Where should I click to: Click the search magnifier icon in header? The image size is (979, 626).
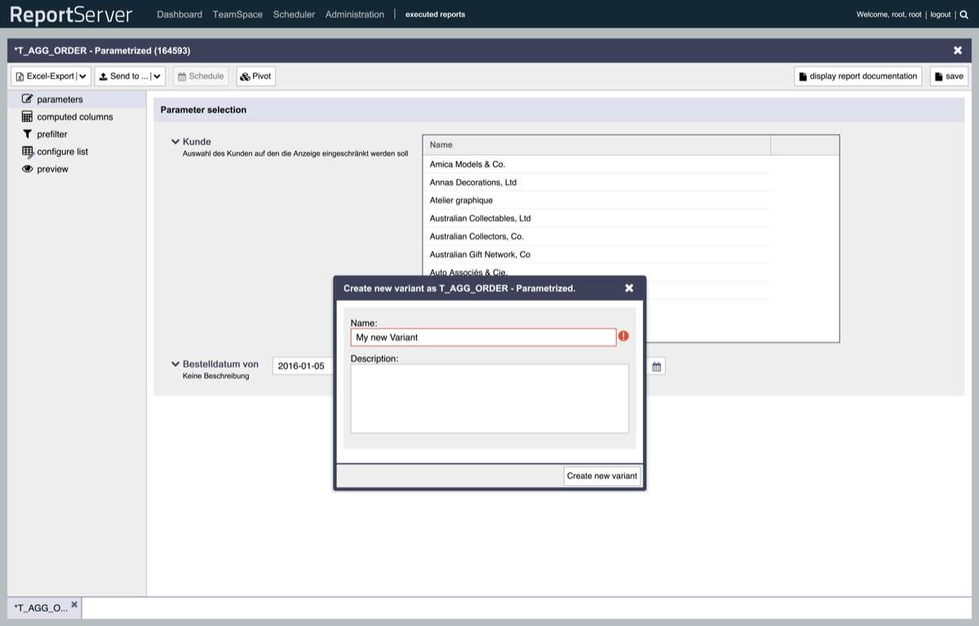tap(963, 15)
